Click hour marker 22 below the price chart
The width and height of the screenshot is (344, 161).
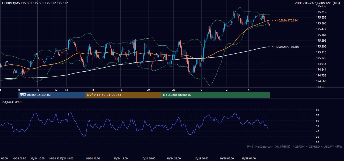tap(174, 90)
